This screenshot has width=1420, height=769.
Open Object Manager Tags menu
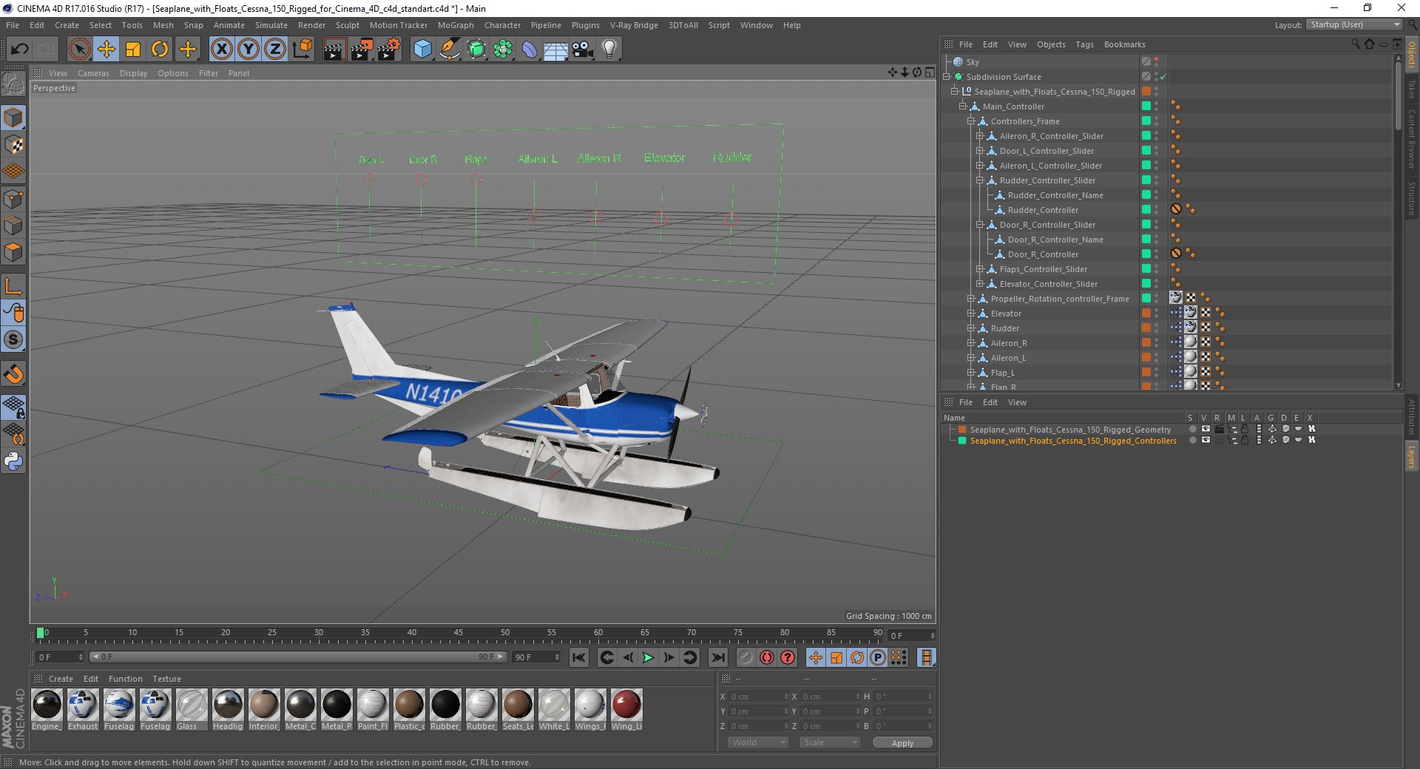pyautogui.click(x=1084, y=44)
